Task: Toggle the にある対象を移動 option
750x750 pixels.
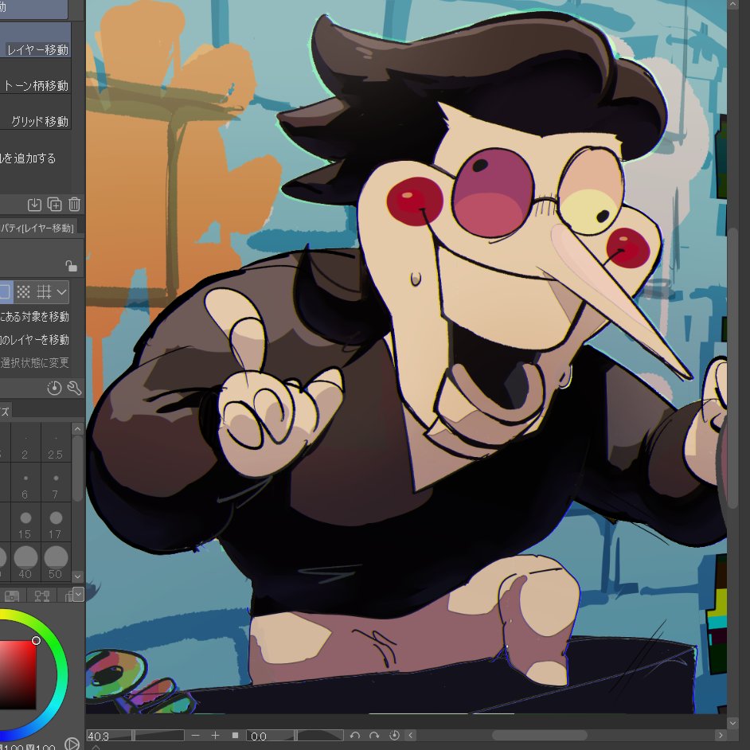Action: click(35, 317)
